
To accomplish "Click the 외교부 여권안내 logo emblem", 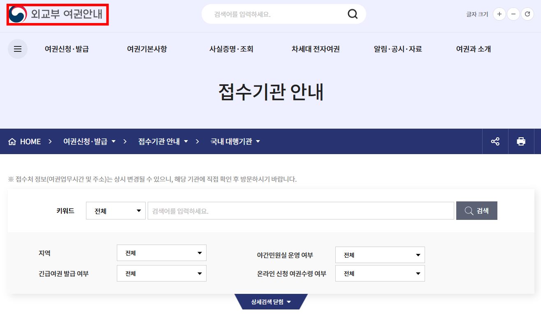I will 18,14.
